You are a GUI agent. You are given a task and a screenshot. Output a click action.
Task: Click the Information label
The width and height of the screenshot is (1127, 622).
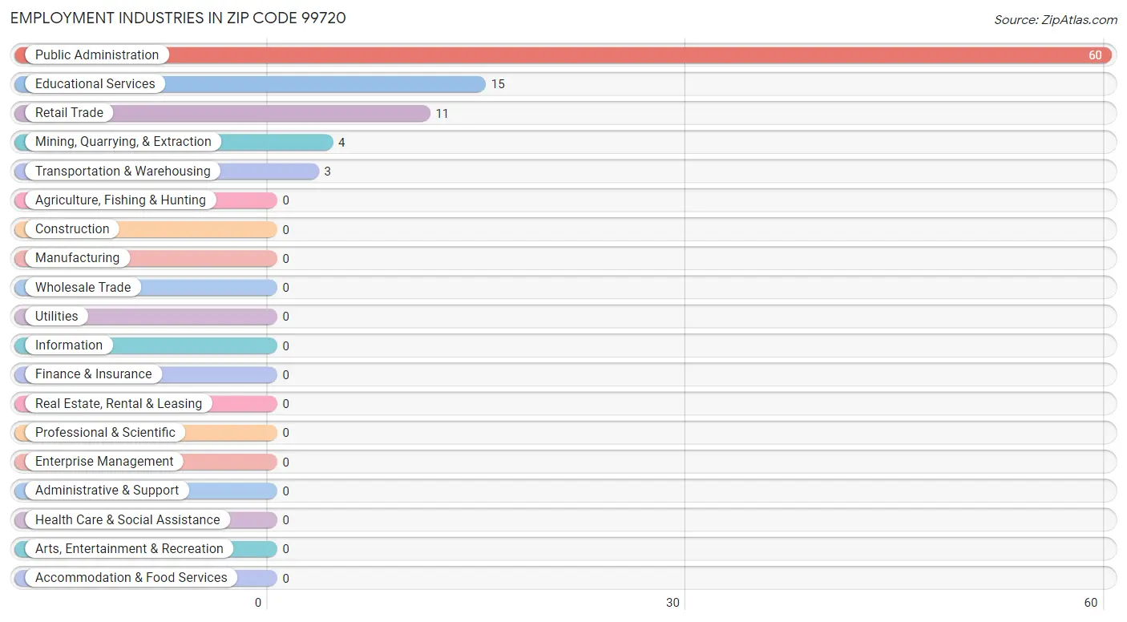point(69,345)
